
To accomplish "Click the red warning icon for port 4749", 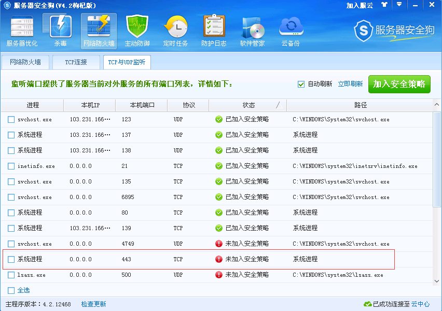I will pyautogui.click(x=219, y=244).
